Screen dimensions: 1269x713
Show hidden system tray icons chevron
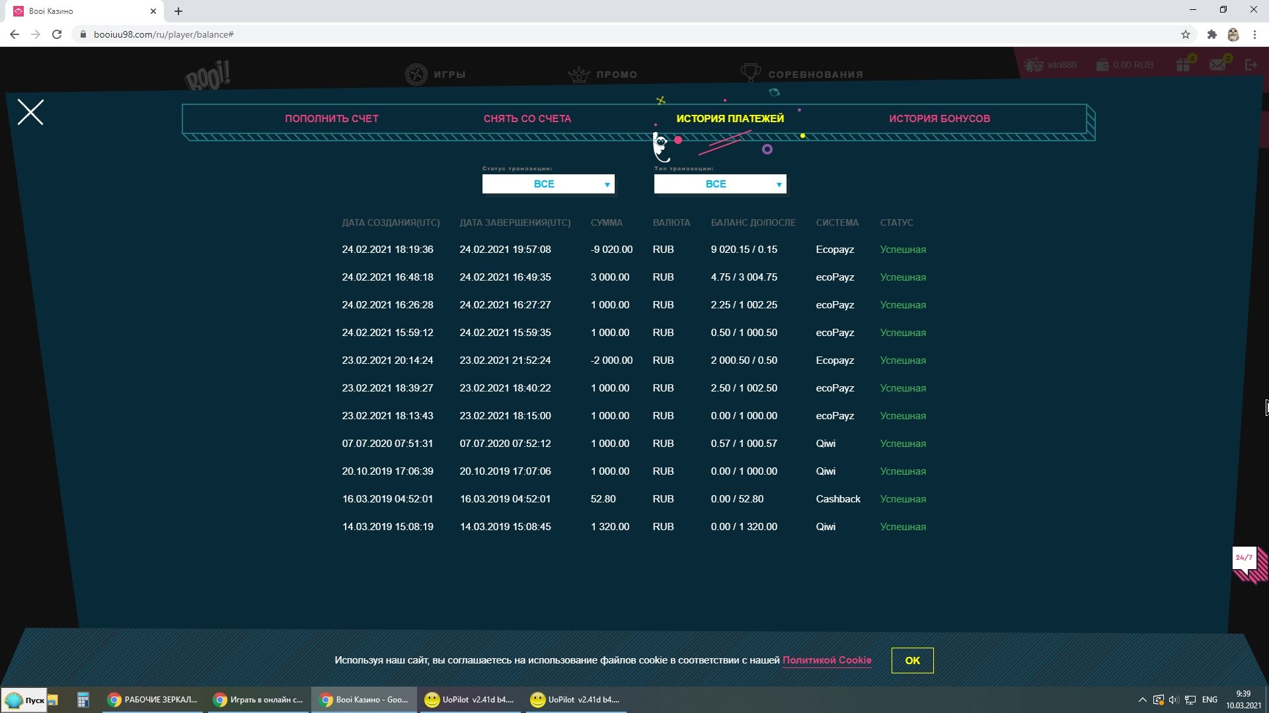pos(1142,700)
